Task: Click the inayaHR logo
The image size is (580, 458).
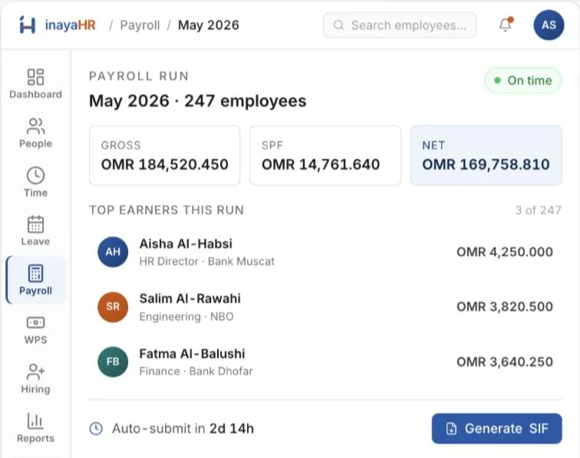Action: click(58, 25)
